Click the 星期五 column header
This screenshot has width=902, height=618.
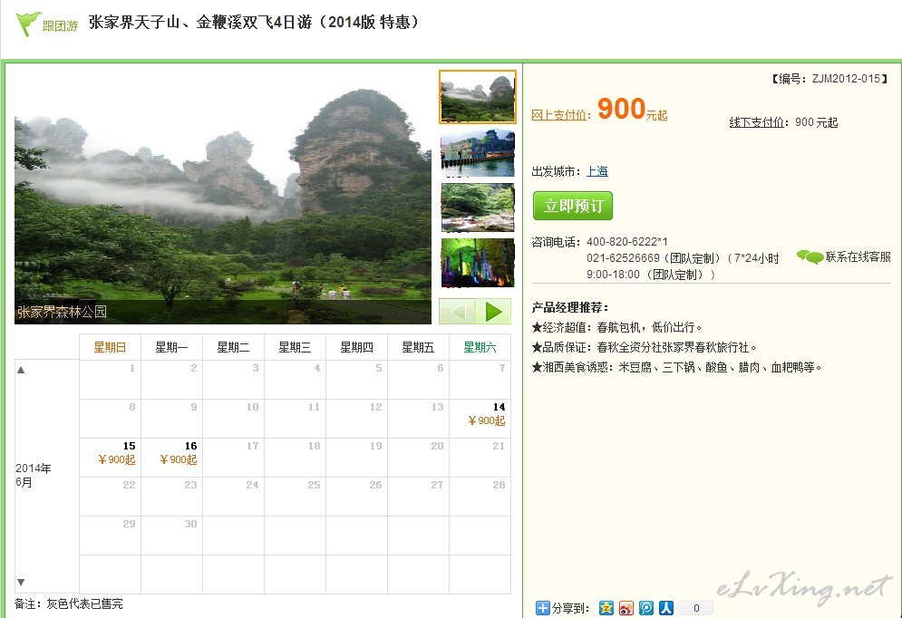click(418, 347)
